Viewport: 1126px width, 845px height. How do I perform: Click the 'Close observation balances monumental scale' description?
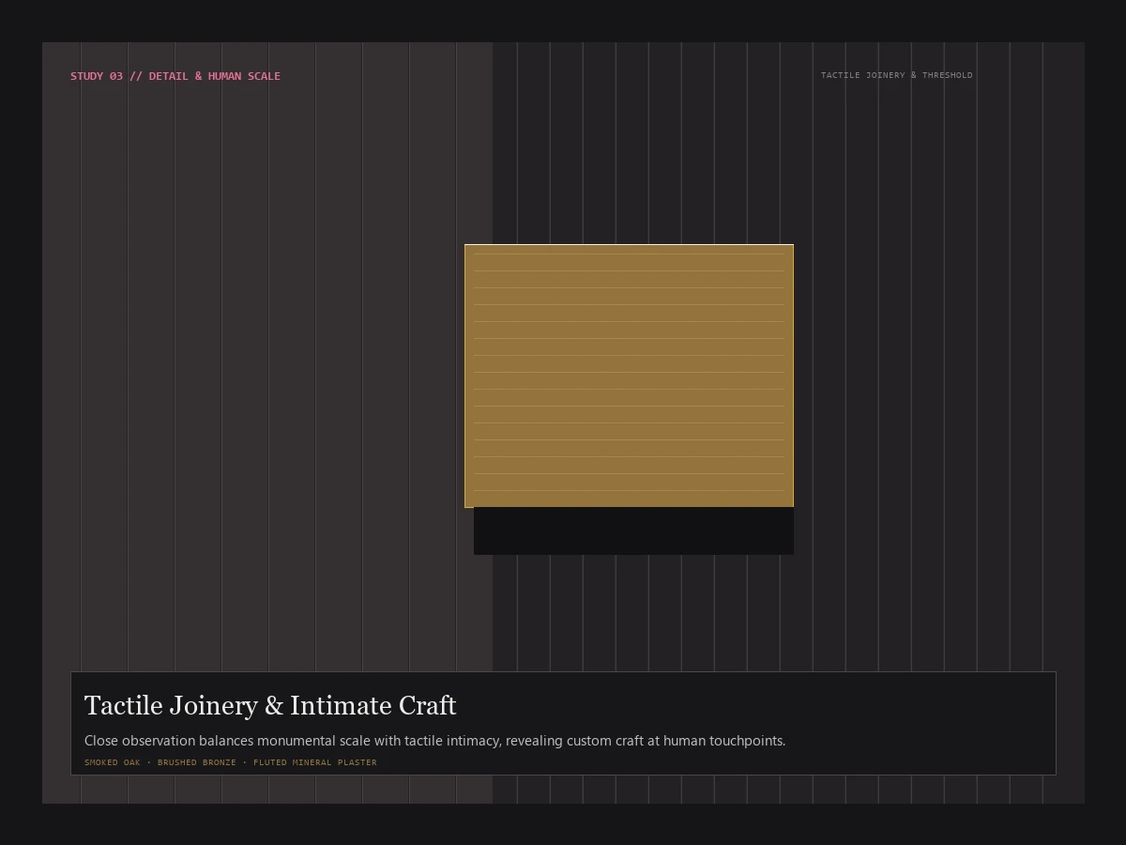point(435,741)
